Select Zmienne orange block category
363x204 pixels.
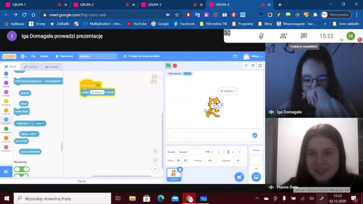coord(6,139)
